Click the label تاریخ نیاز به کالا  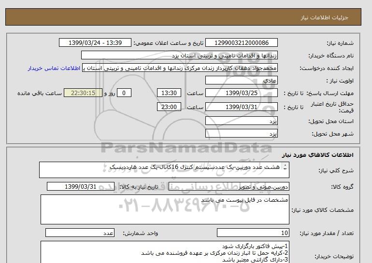pyautogui.click(x=139, y=187)
